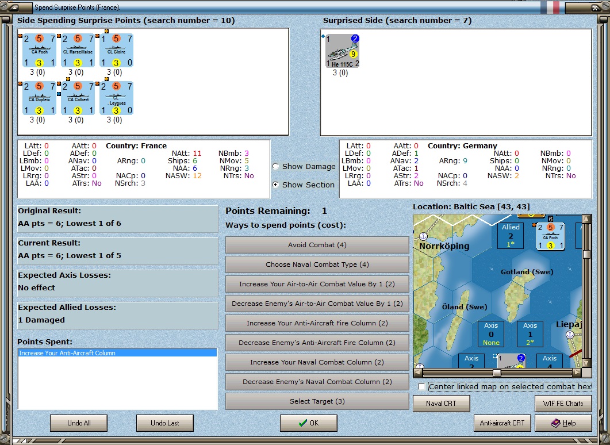Open the Anti-aircraft CRT chart

502,423
